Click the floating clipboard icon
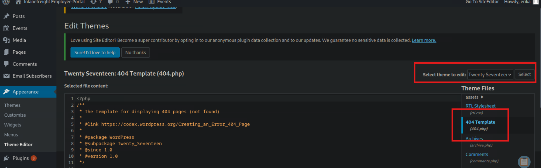Image resolution: width=541 pixels, height=168 pixels. pos(524,162)
